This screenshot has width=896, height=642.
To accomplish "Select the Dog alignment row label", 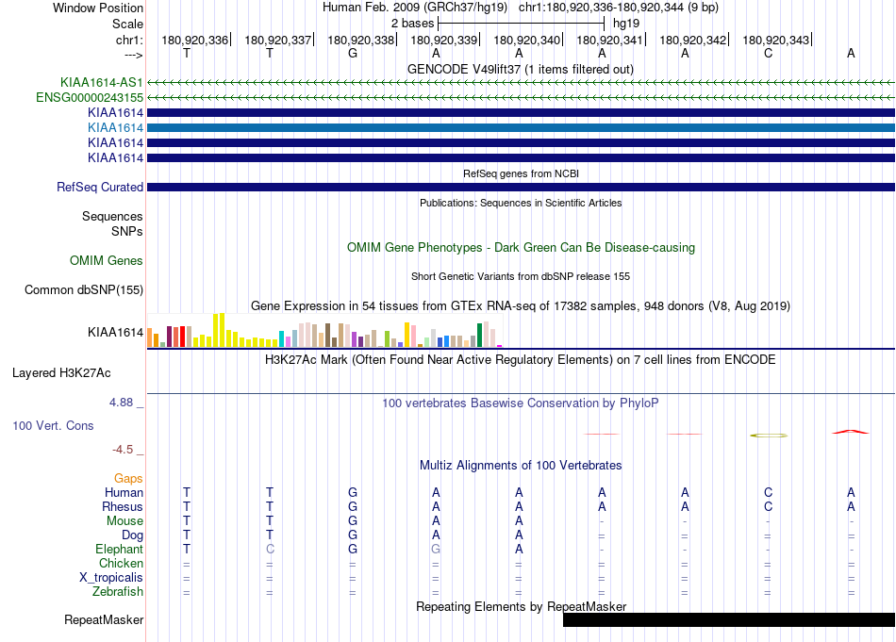I will click(133, 535).
